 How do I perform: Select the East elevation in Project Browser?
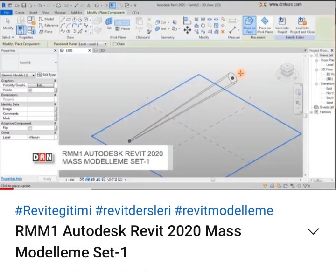[329, 88]
